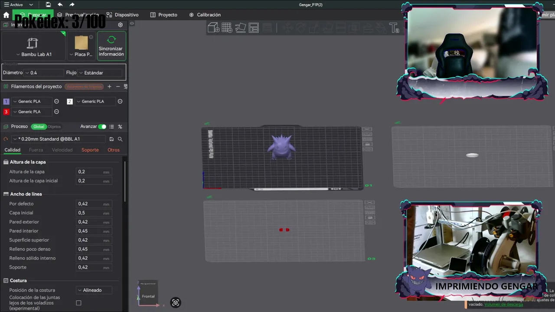Click the purple filament 1 color swatch

[6, 101]
